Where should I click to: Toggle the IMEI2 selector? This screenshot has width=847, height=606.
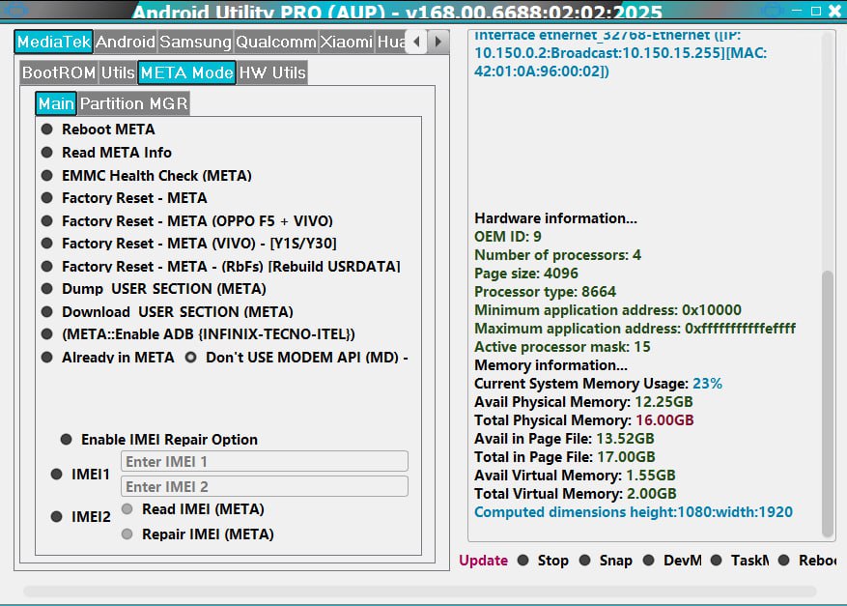(81, 517)
